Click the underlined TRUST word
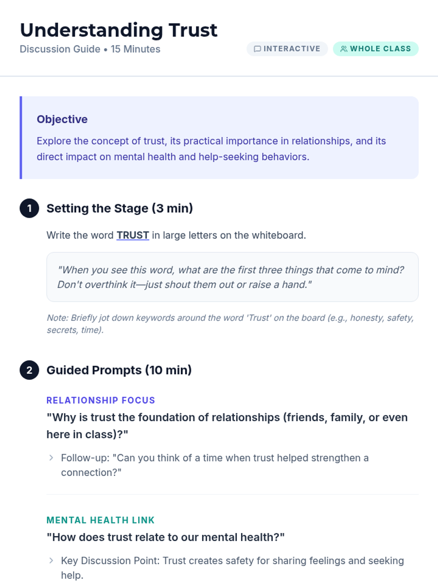The height and width of the screenshot is (584, 438). pyautogui.click(x=132, y=235)
